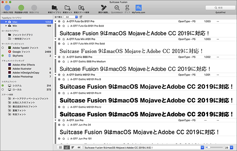Open the preview text dropdown arrow

(202, 147)
